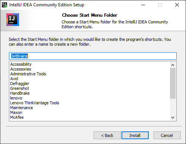This screenshot has width=186, height=144.
Task: Cancel the setup
Action: 167,135
